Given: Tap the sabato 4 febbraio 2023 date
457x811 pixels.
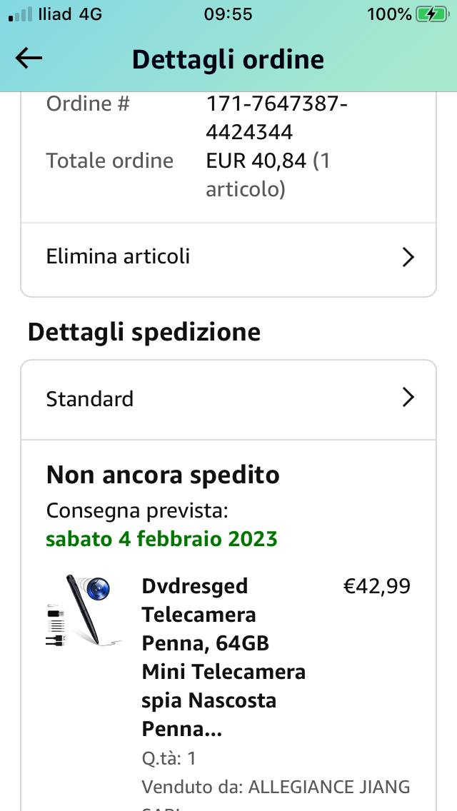Looking at the screenshot, I should tap(162, 539).
